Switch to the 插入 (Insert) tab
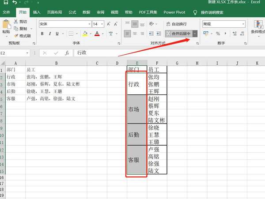 point(37,13)
